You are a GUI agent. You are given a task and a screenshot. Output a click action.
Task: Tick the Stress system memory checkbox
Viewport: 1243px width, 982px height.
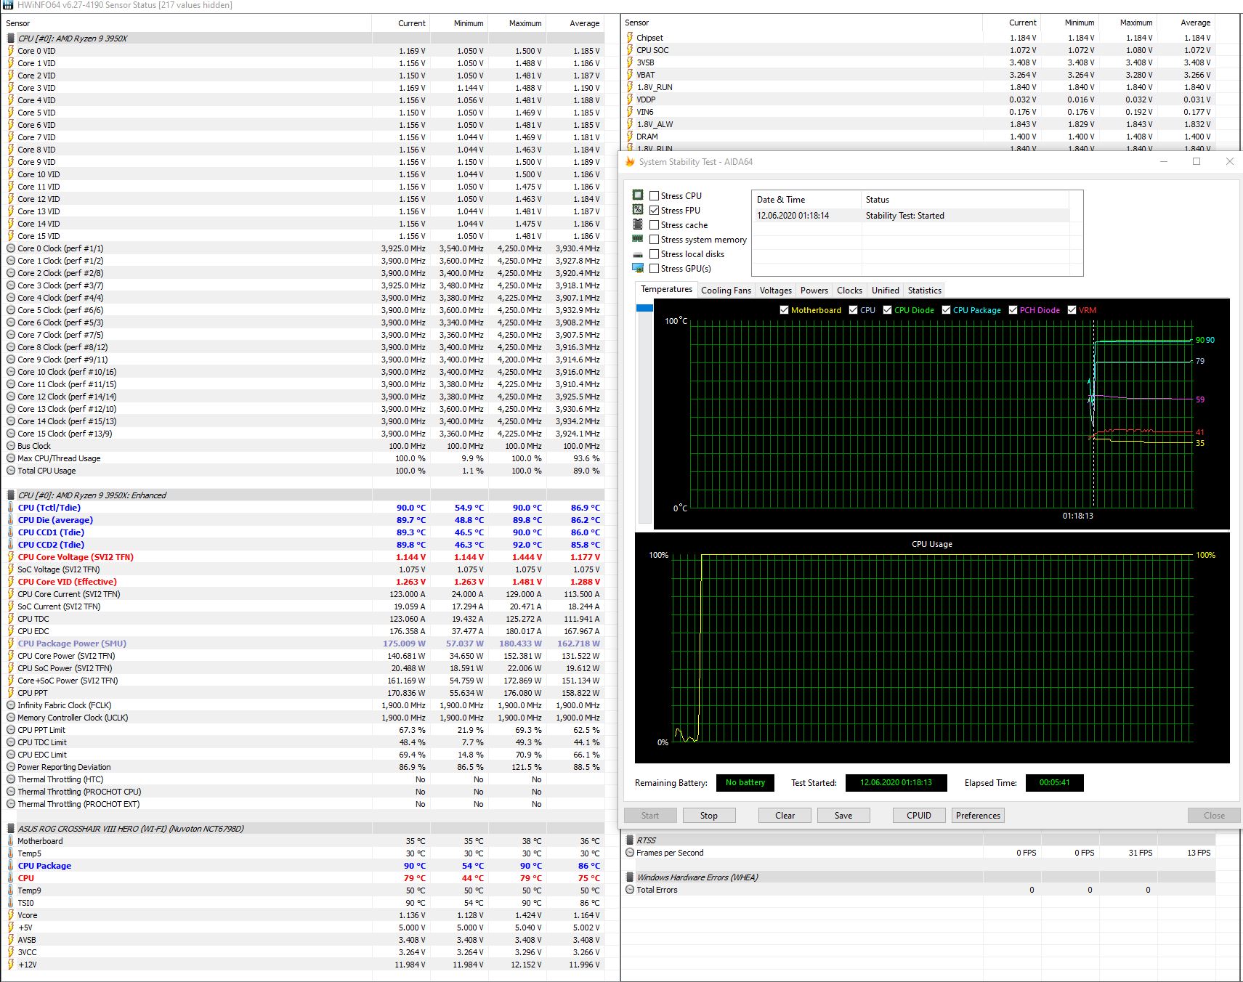[x=655, y=240]
